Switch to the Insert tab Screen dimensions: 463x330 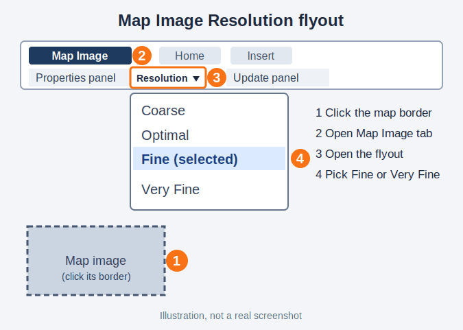coord(261,56)
